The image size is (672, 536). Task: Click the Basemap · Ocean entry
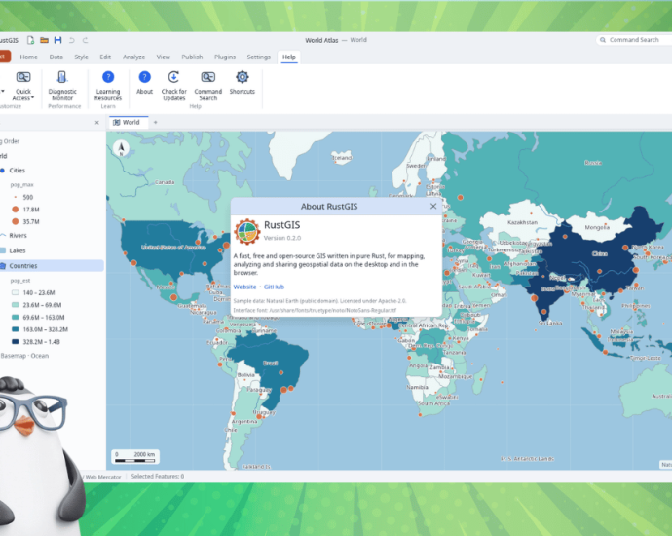click(24, 356)
